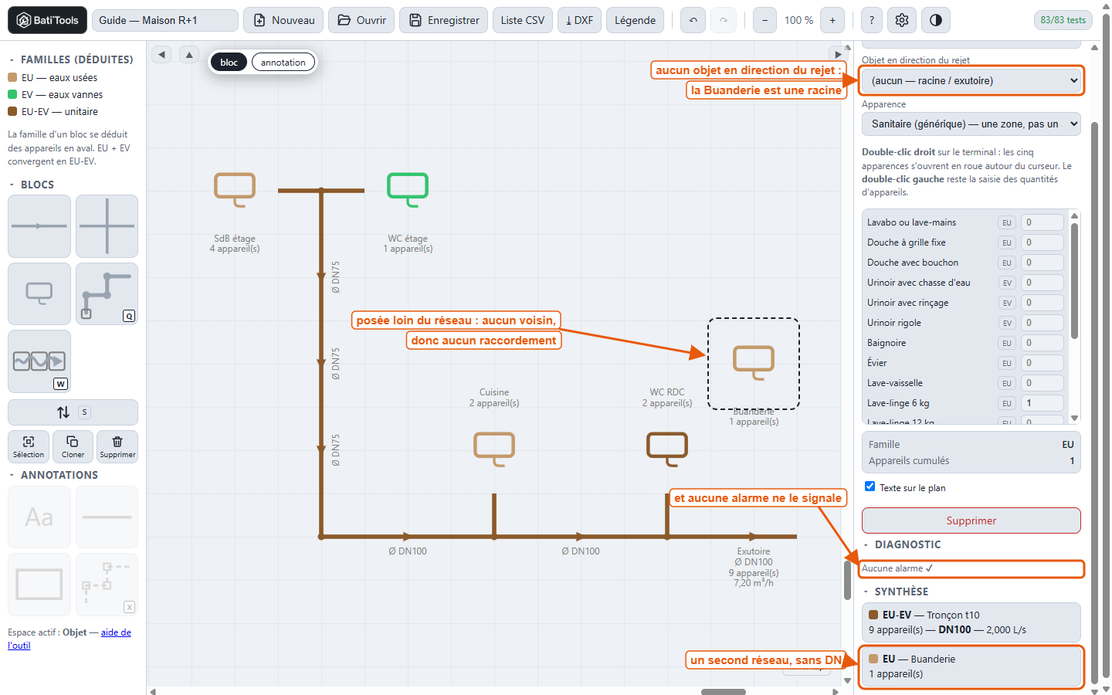This screenshot has width=1112, height=695.
Task: Export the Liste CSV
Action: 523,20
